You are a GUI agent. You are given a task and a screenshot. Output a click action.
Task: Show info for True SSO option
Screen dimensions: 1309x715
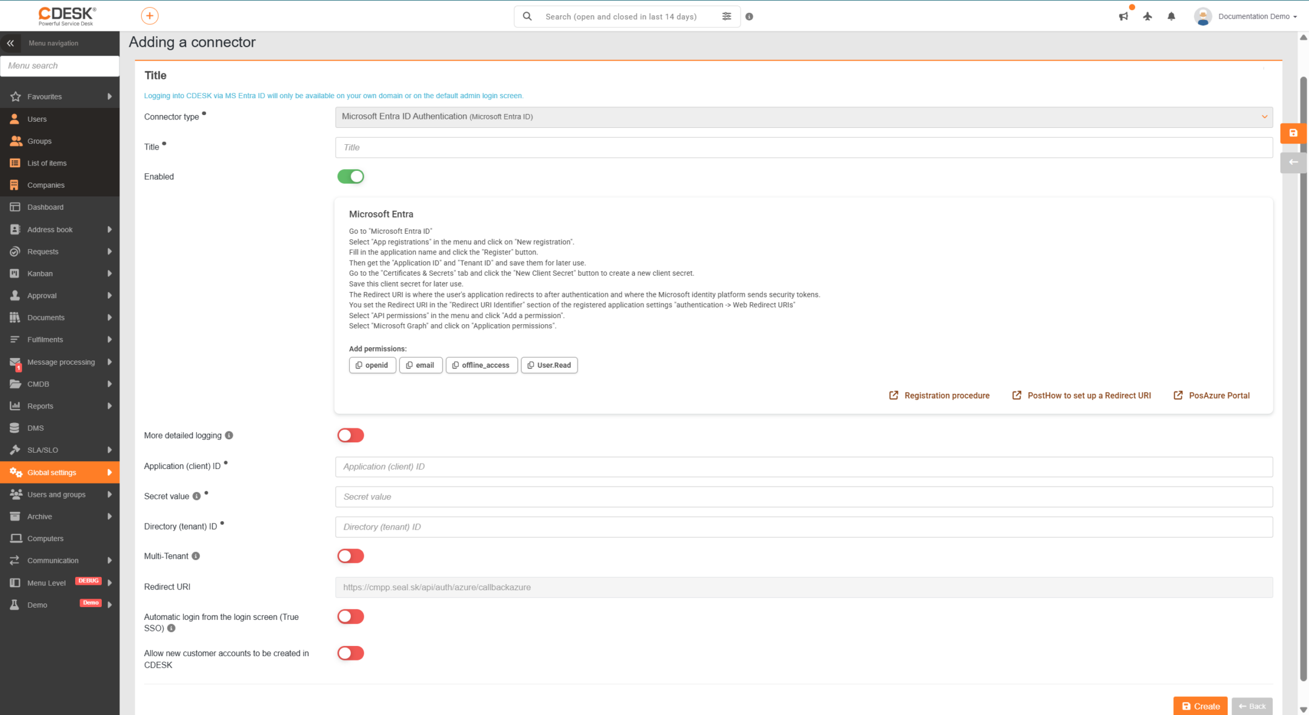(172, 628)
